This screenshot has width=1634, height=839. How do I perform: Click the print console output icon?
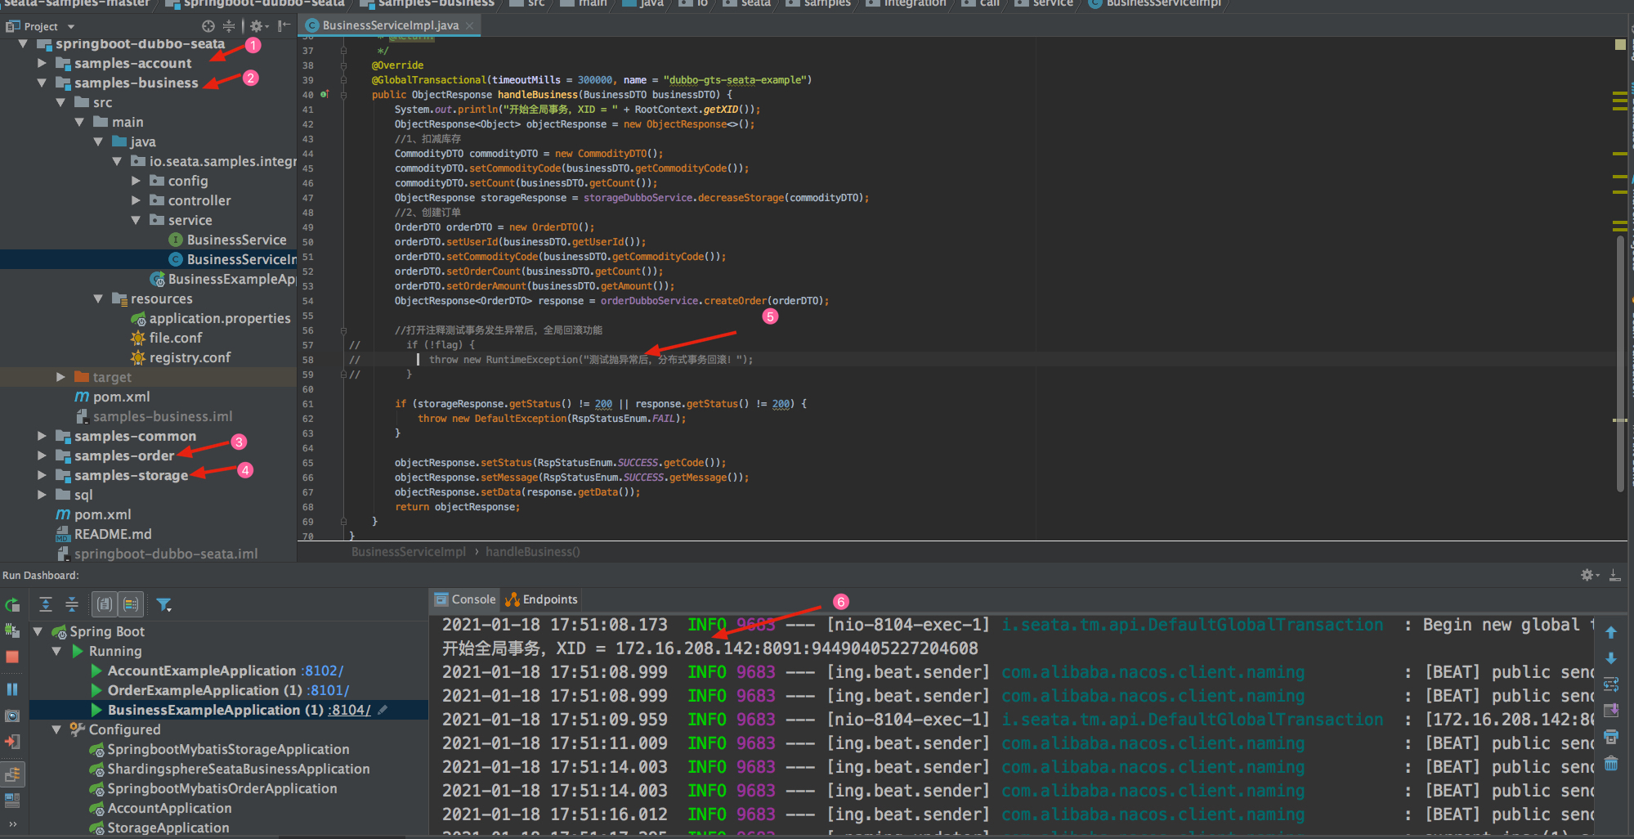(1610, 737)
